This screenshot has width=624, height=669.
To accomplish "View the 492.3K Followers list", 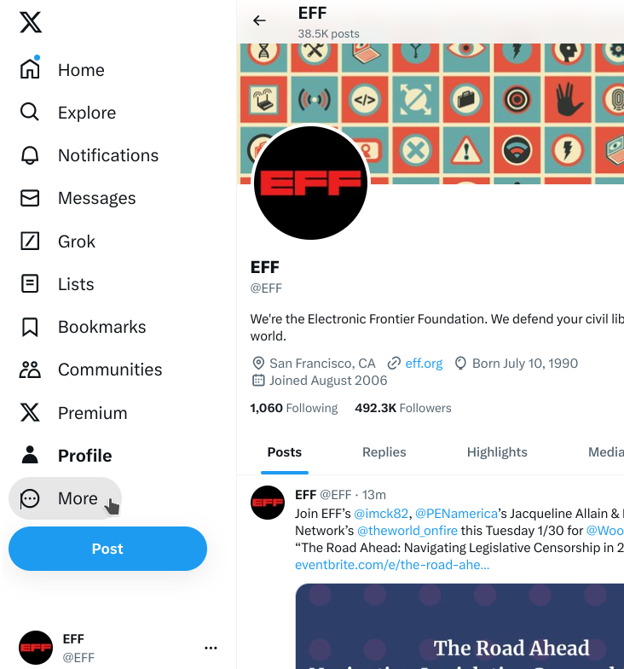I will 402,408.
